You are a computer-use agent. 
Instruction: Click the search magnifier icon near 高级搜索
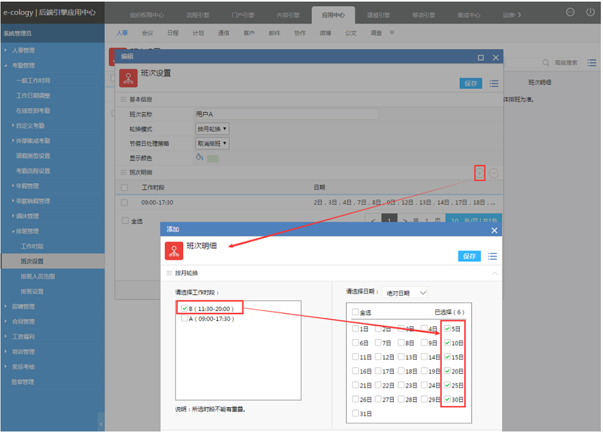(x=546, y=63)
